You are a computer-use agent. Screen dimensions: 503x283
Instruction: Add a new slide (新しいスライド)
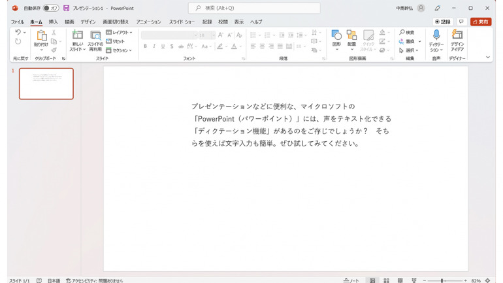pyautogui.click(x=77, y=41)
